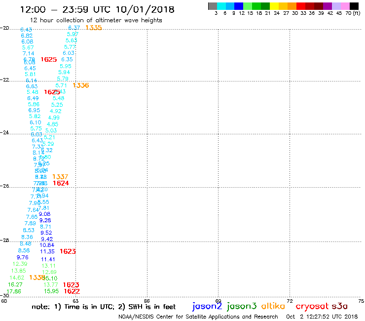Viewport: 365px width, 321px height.
Task: Click the dark red 's3a' satellite label
Action: pyautogui.click(x=339, y=306)
